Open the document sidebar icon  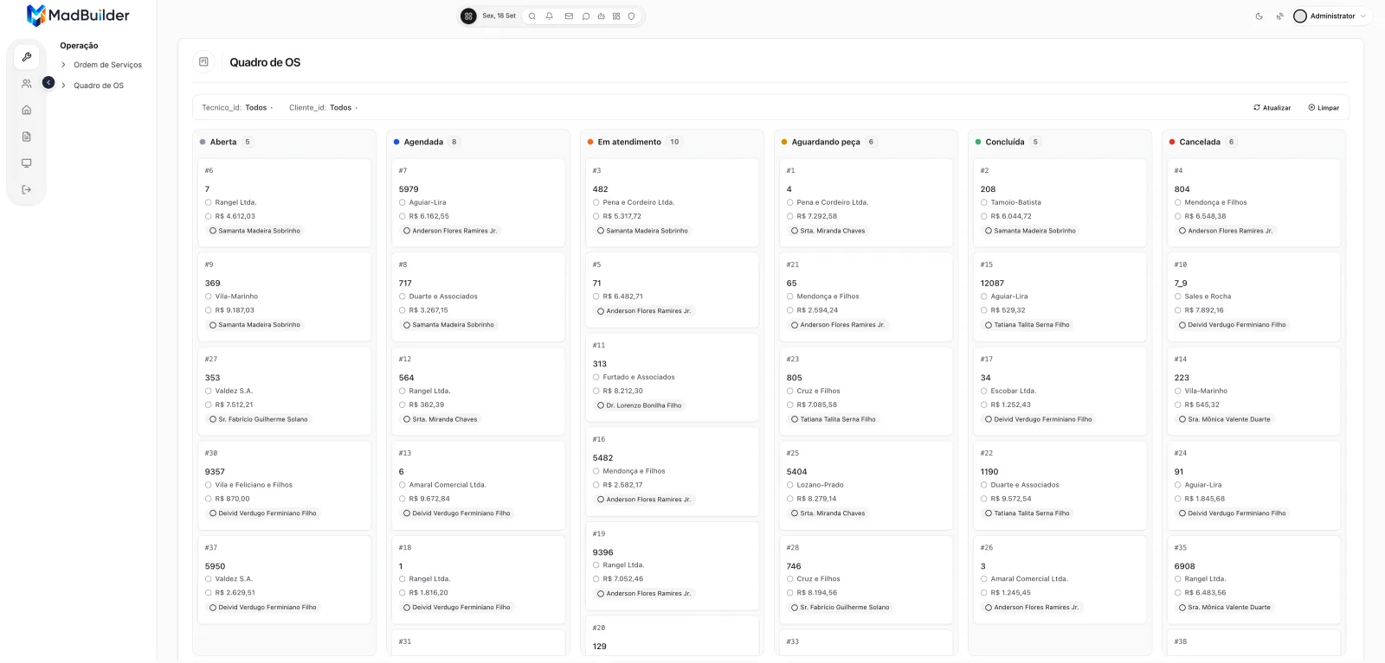pyautogui.click(x=27, y=137)
